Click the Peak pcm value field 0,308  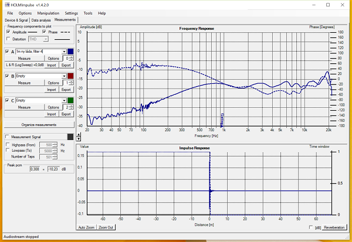pyautogui.click(x=35, y=169)
